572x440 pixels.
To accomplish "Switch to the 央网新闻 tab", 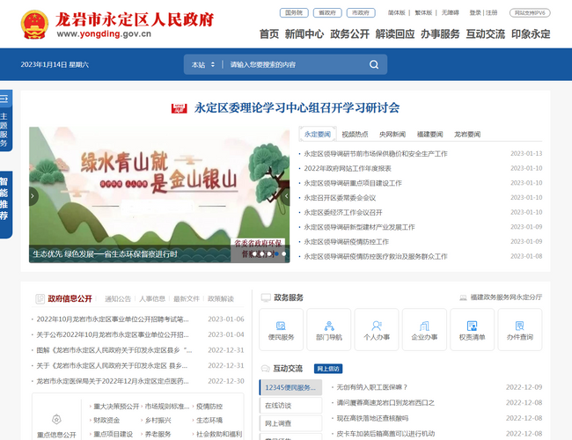I will pos(392,135).
